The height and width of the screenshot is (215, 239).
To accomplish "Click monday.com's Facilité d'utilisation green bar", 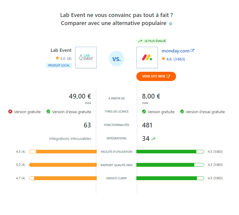I will pyautogui.click(x=170, y=152).
